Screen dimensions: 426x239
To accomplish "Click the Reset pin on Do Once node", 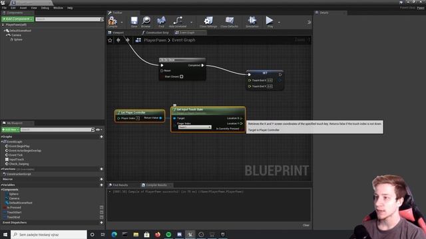I will pos(162,71).
